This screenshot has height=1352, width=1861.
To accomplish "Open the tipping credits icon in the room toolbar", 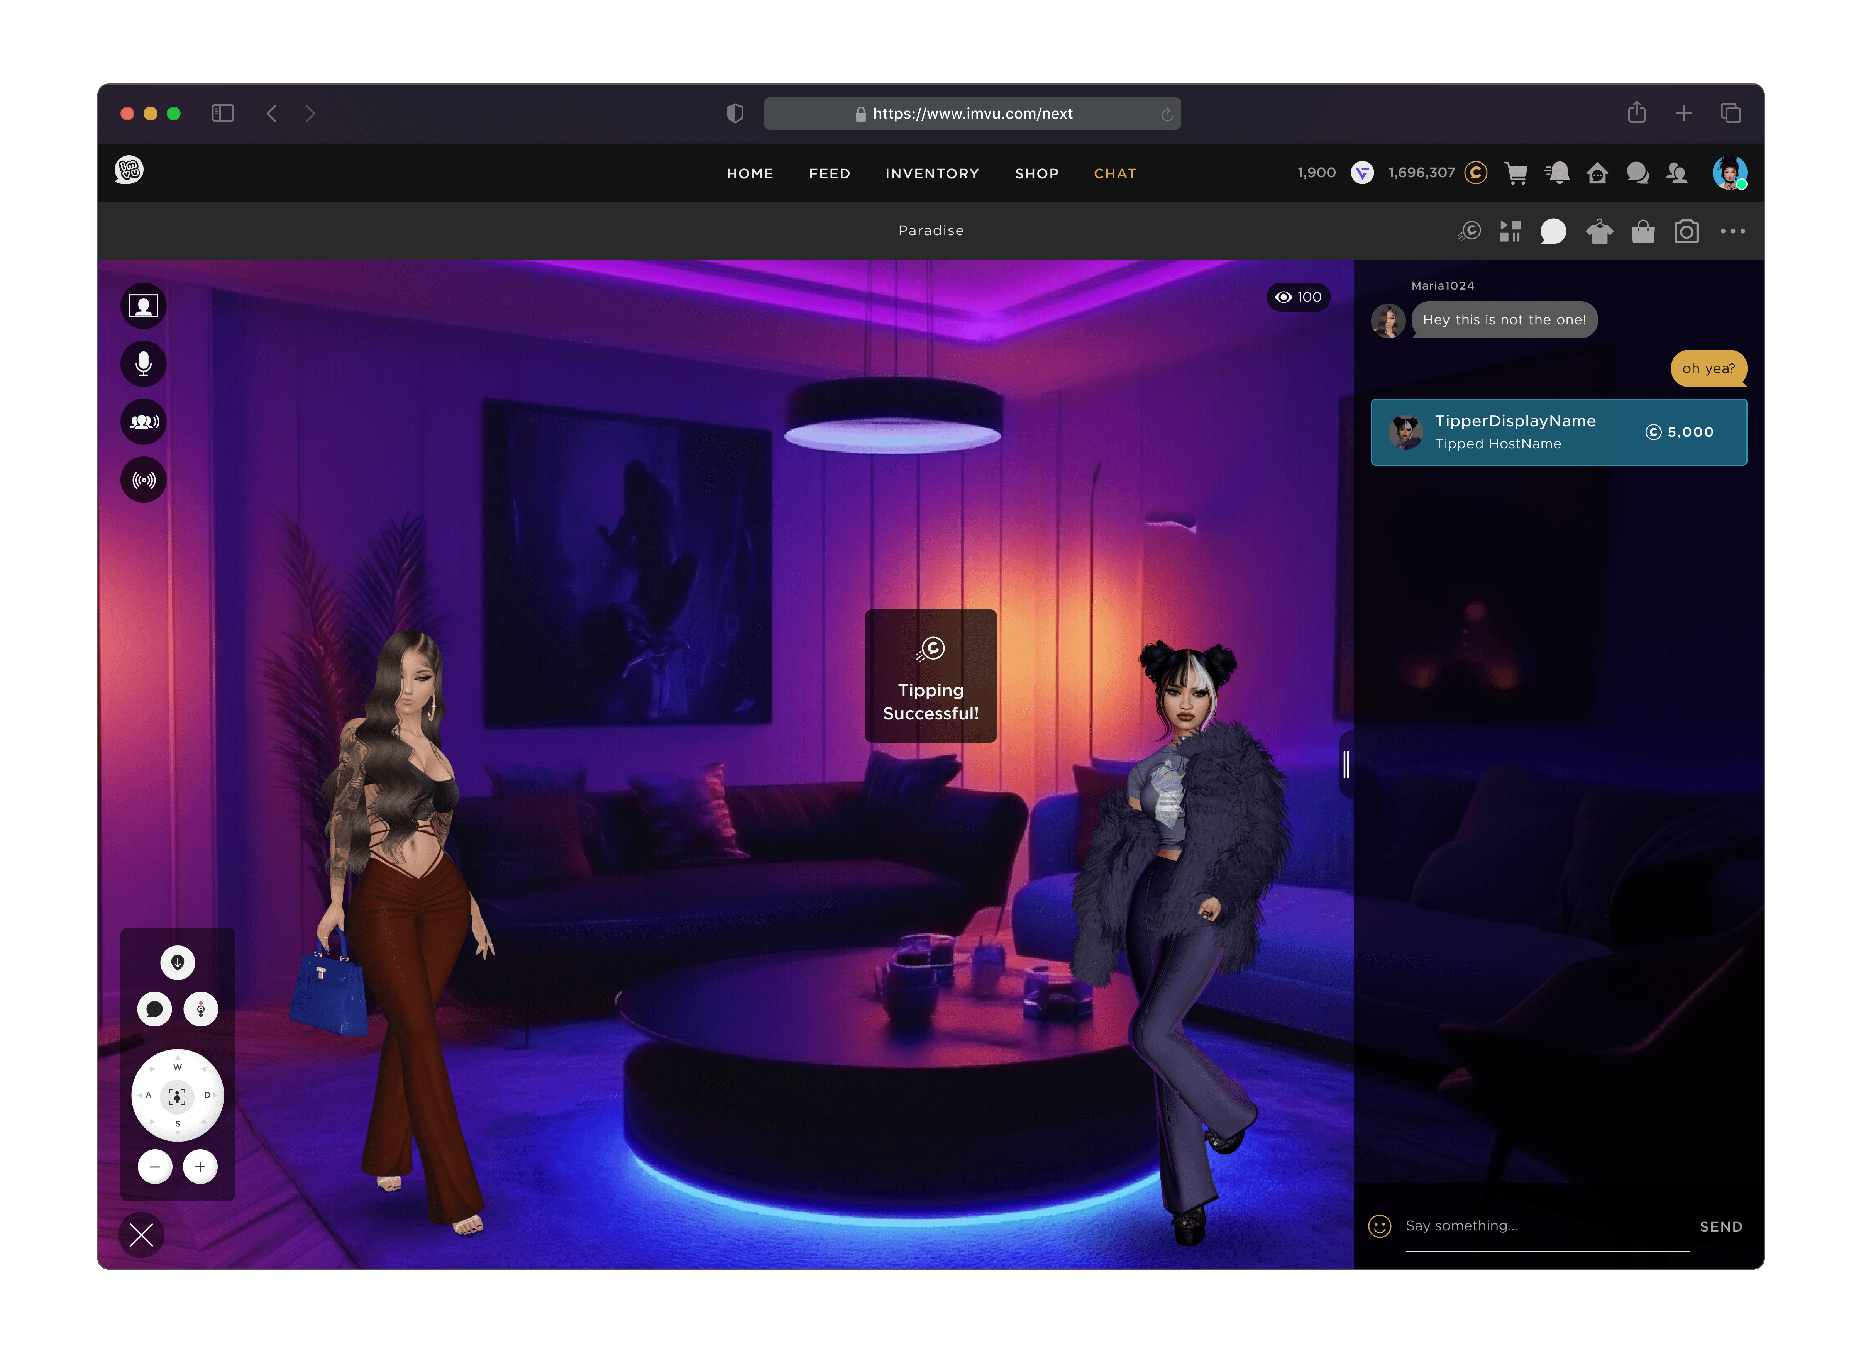I will click(1470, 231).
